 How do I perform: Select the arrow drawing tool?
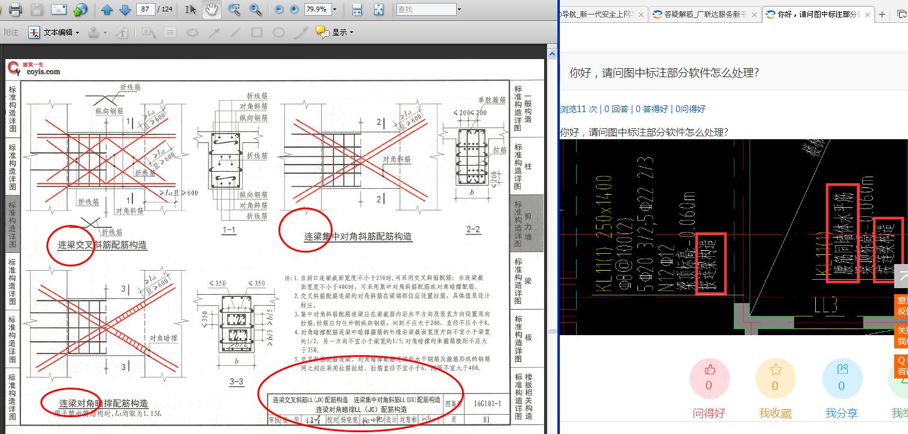[213, 33]
